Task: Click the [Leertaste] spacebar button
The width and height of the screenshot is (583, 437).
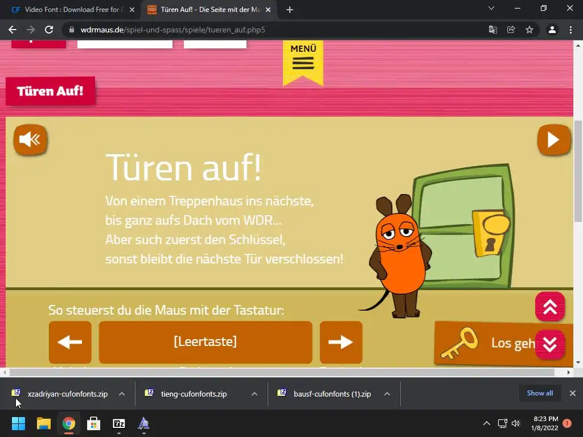Action: click(x=205, y=342)
